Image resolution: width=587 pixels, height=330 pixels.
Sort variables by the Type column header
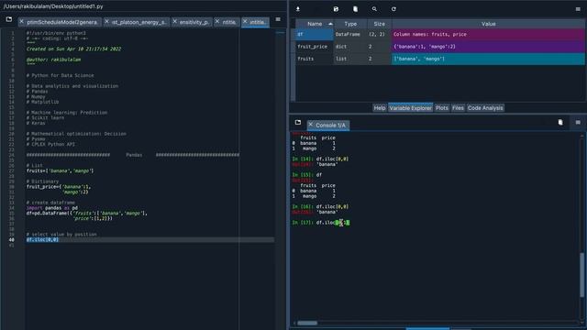pyautogui.click(x=350, y=24)
